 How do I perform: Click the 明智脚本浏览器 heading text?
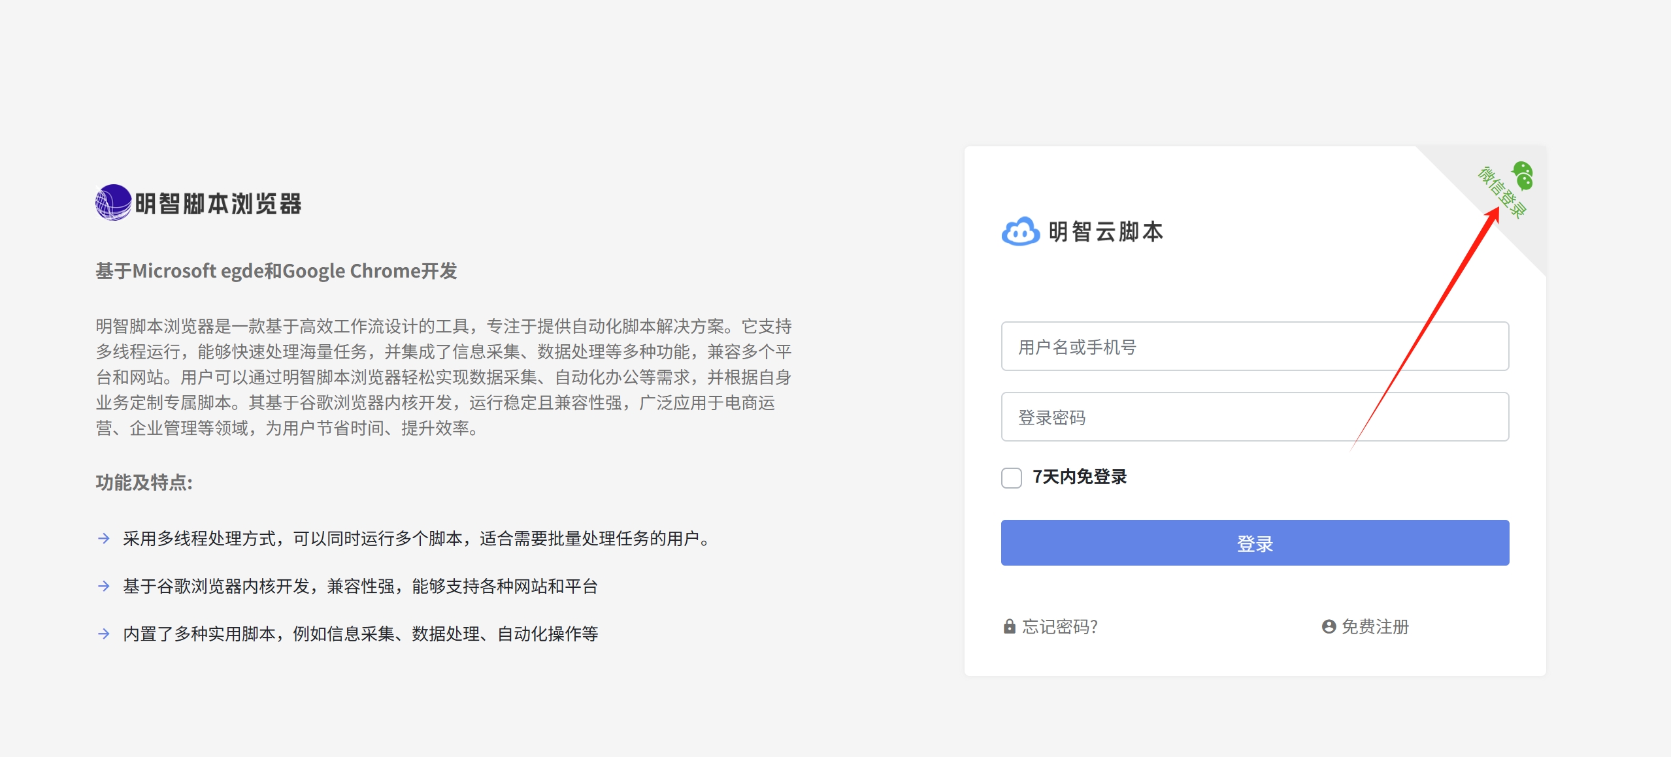coord(218,204)
